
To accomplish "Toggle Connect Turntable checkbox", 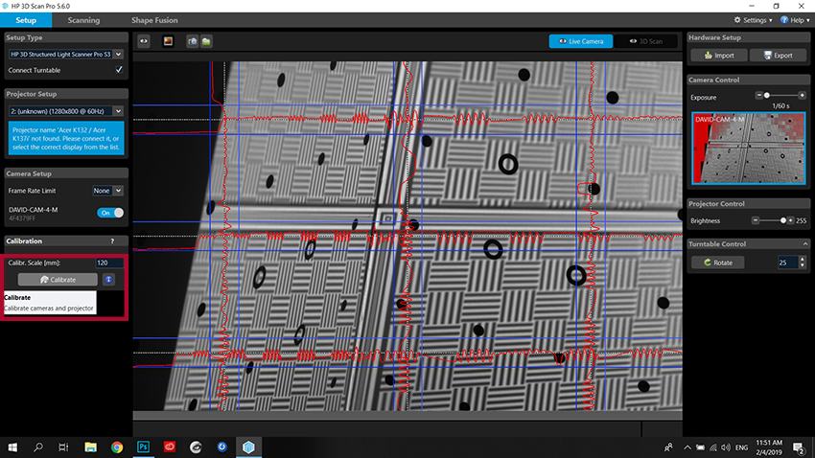I will [x=119, y=70].
